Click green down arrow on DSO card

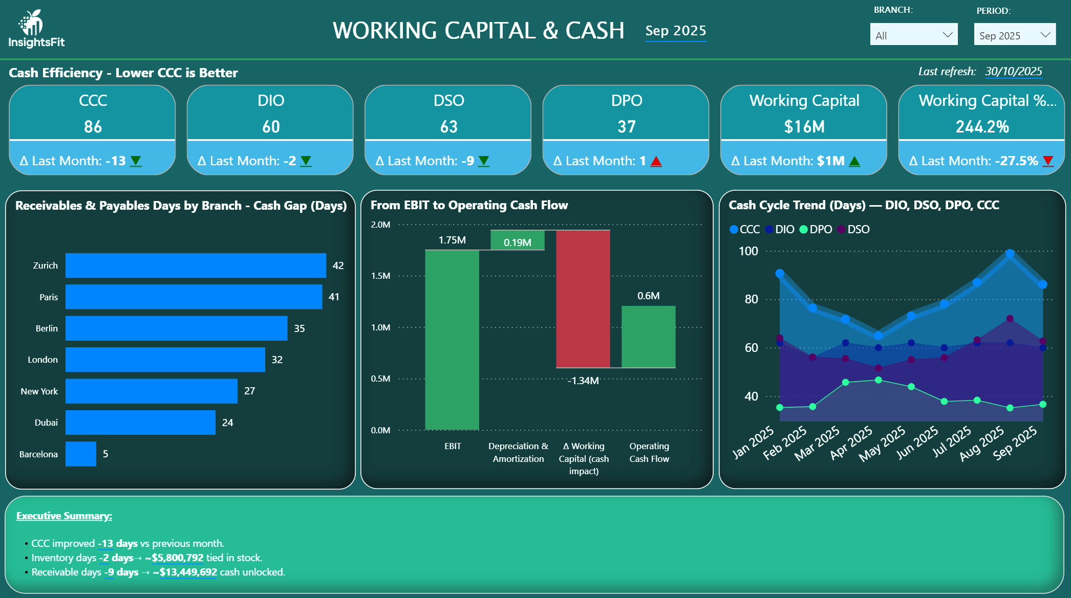pyautogui.click(x=483, y=161)
